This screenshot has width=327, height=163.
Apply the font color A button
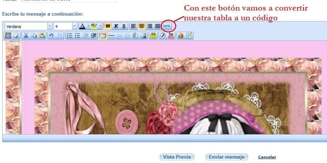[x=83, y=26]
